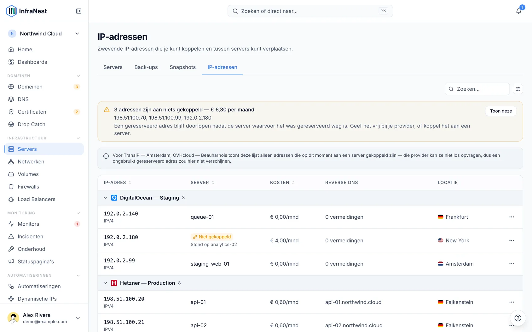Open the DNS sidebar item
This screenshot has height=332, width=532.
coord(44,99)
